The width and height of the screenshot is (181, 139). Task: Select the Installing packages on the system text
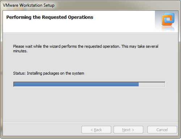55,73
